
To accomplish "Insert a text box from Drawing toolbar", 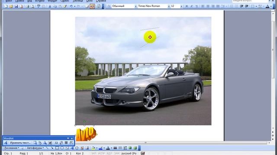I will pyautogui.click(x=67, y=148).
